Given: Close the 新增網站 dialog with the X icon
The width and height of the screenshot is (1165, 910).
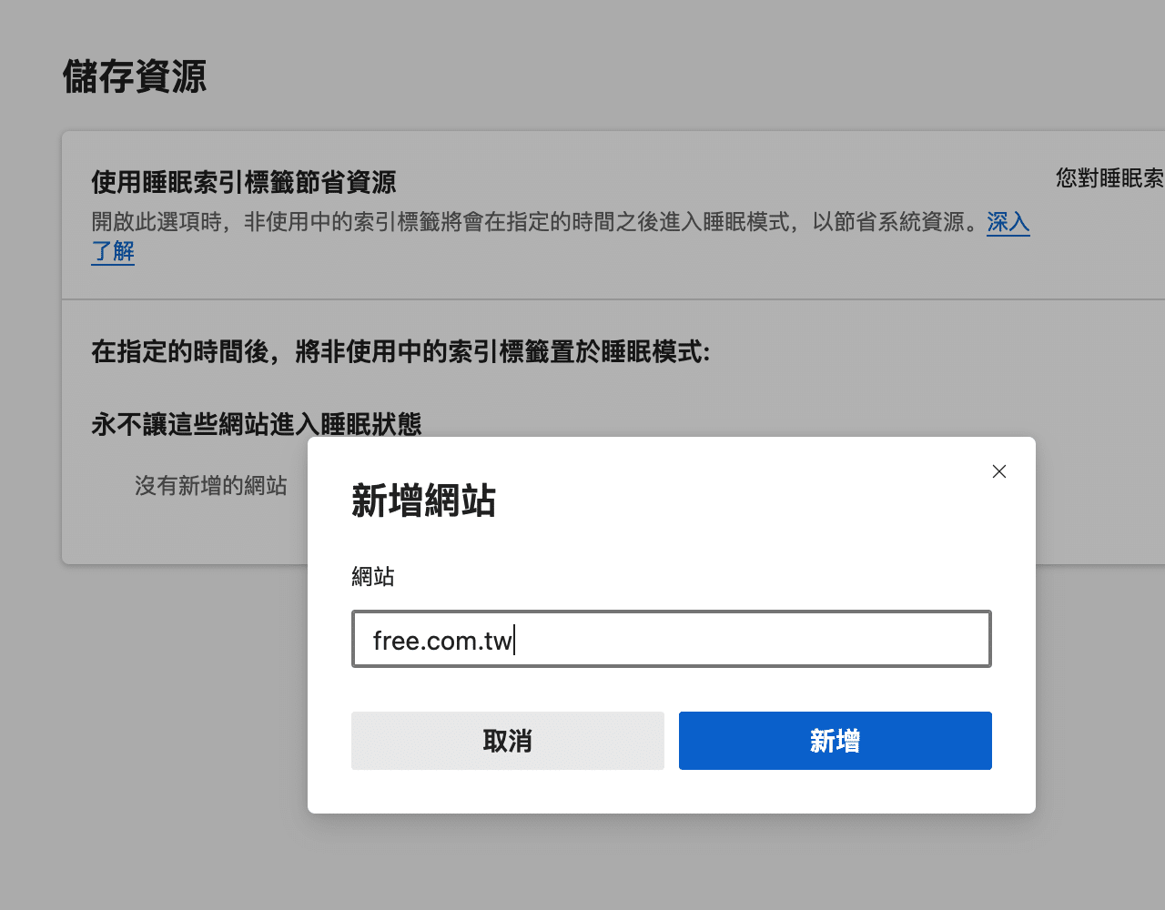Looking at the screenshot, I should point(998,471).
